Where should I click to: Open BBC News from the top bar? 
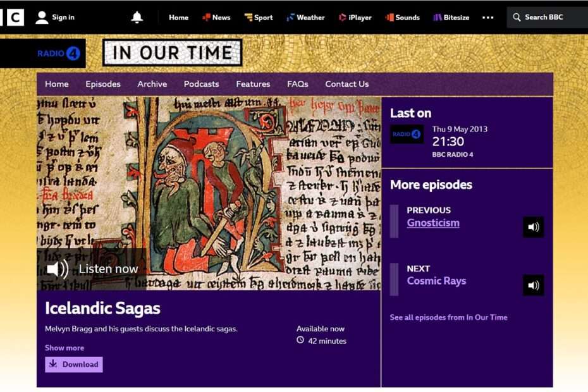point(216,17)
